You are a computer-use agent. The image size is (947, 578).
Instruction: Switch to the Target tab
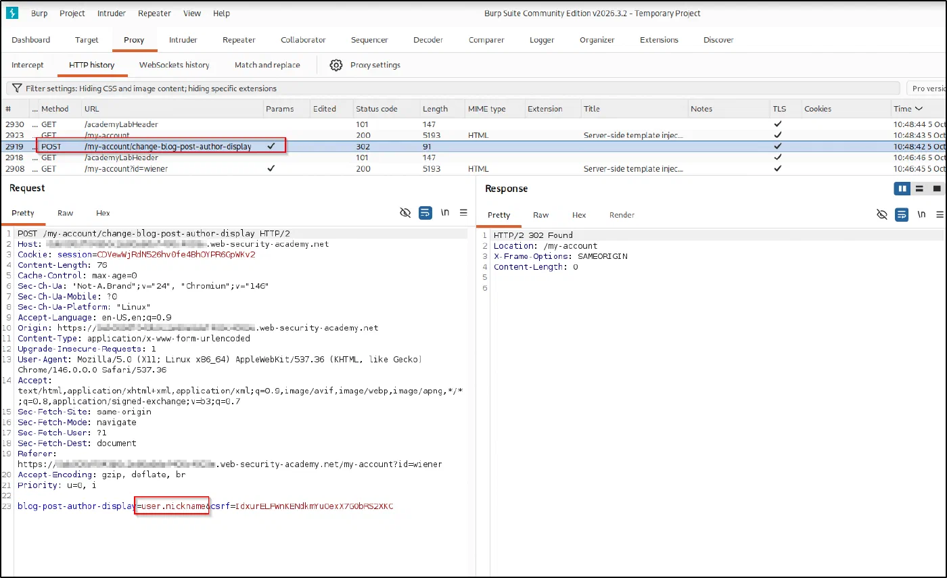click(87, 40)
